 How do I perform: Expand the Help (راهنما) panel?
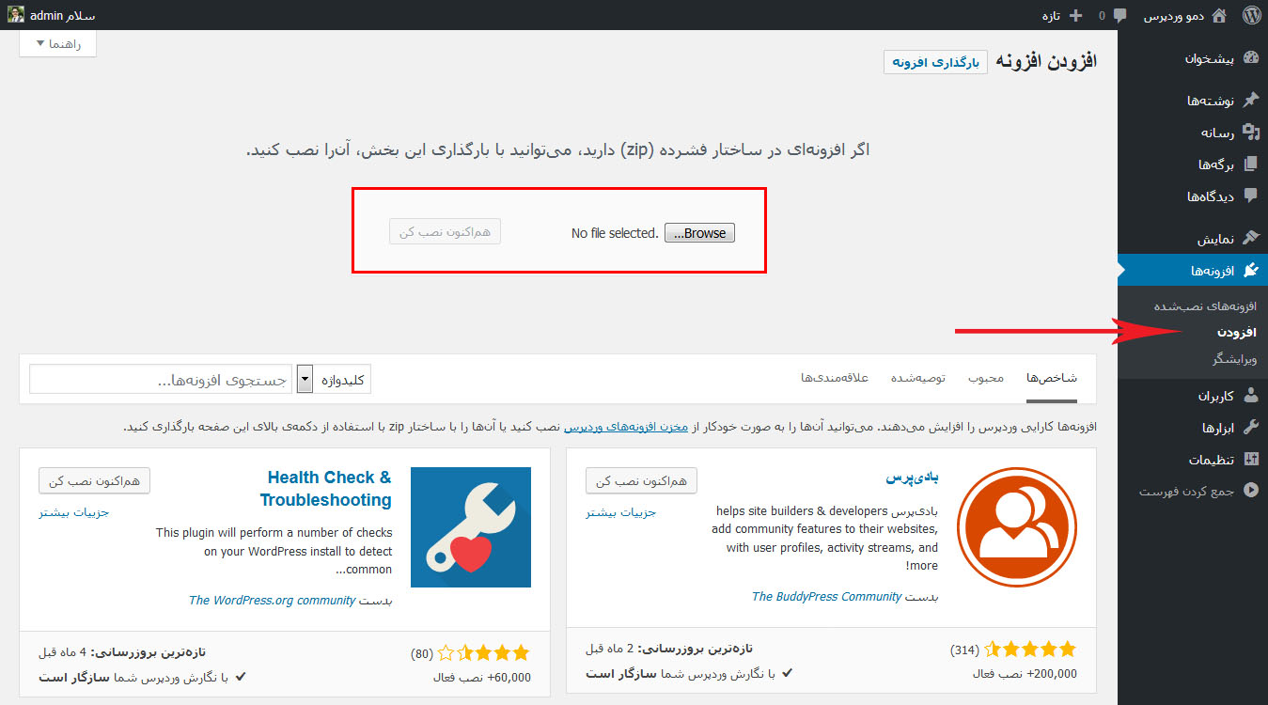[57, 43]
